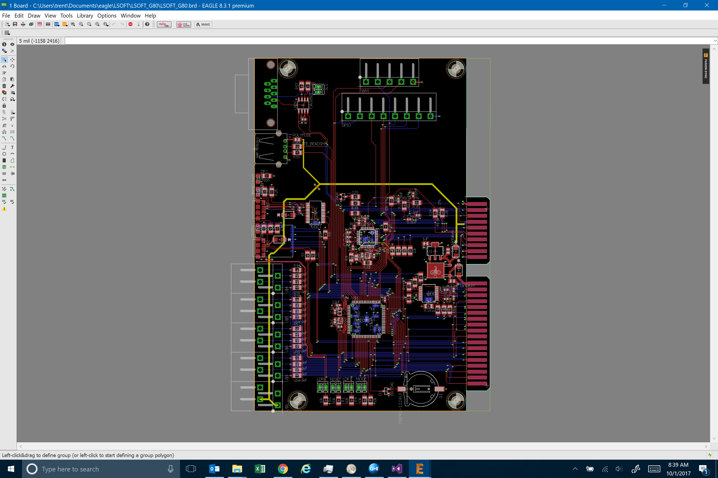This screenshot has height=478, width=718.
Task: Select the Polygon tool
Action: (12, 160)
